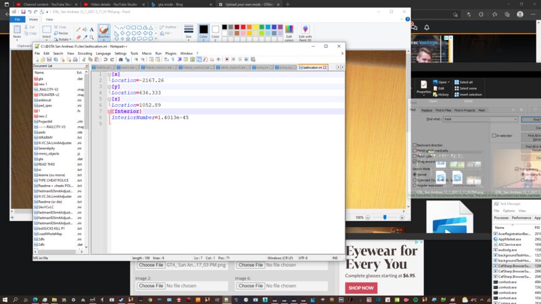Screen dimensions: 541x304
Task: Open Paint's Outline dropdown
Action: tap(169, 27)
